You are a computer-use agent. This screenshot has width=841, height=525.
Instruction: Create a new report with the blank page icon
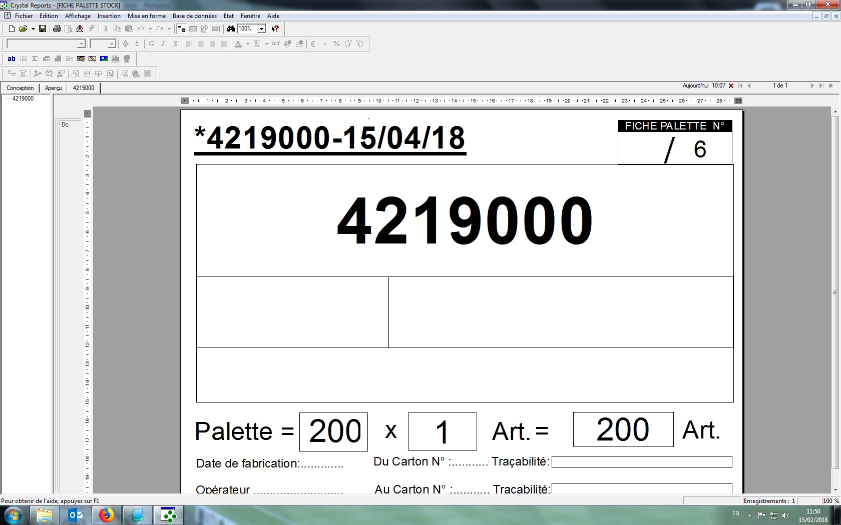pyautogui.click(x=12, y=29)
